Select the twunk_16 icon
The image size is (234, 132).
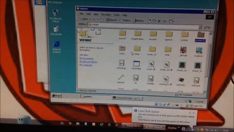pos(182,66)
